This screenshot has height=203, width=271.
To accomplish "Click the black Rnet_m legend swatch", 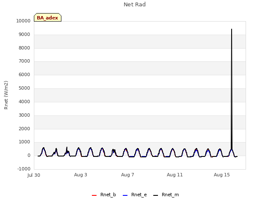I will coord(155,195).
